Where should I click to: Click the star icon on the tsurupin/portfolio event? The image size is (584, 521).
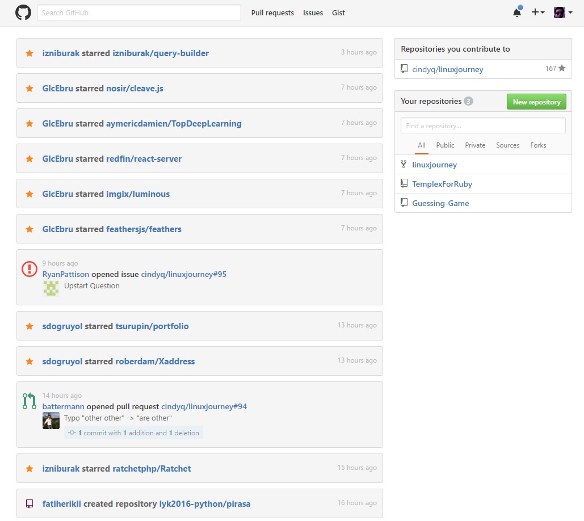click(30, 326)
